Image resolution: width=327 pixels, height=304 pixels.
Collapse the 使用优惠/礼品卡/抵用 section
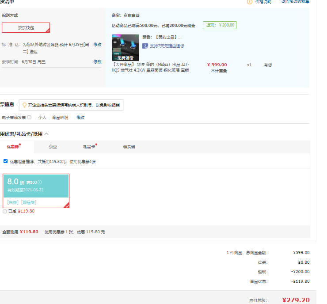[46, 134]
